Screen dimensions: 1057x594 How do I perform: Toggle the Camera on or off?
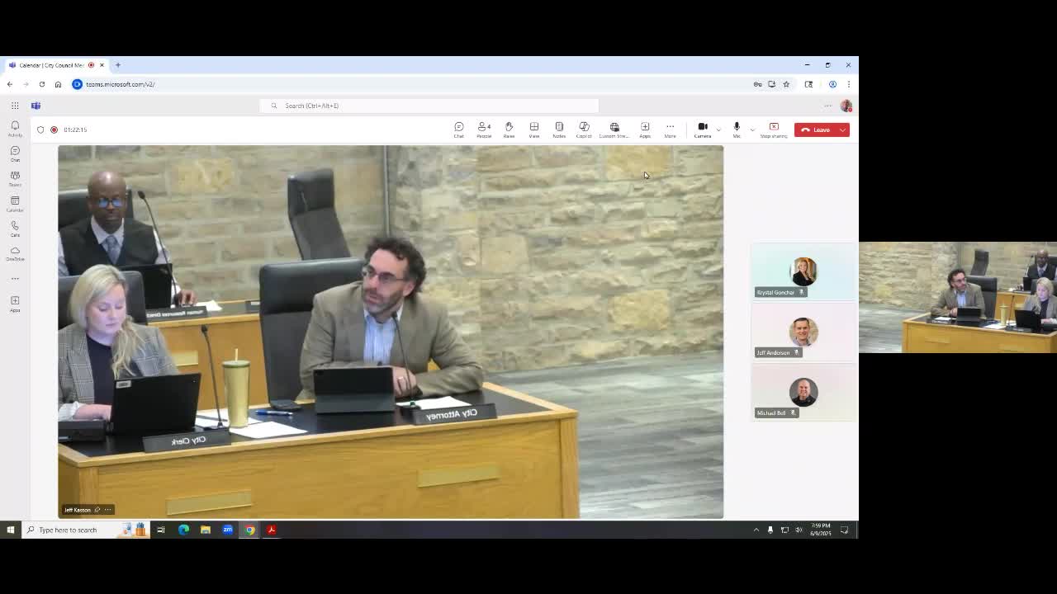pos(703,129)
